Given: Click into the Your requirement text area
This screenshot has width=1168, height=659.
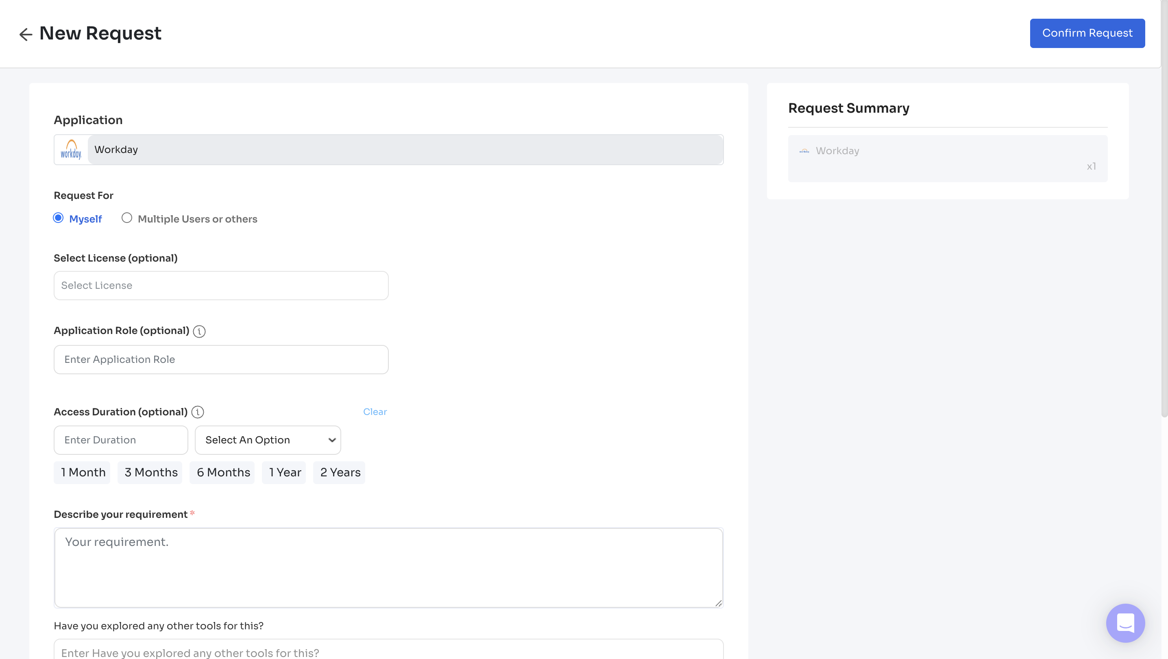Looking at the screenshot, I should coord(388,567).
